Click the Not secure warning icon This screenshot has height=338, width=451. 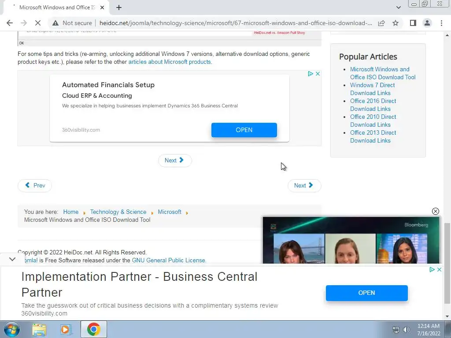(55, 23)
